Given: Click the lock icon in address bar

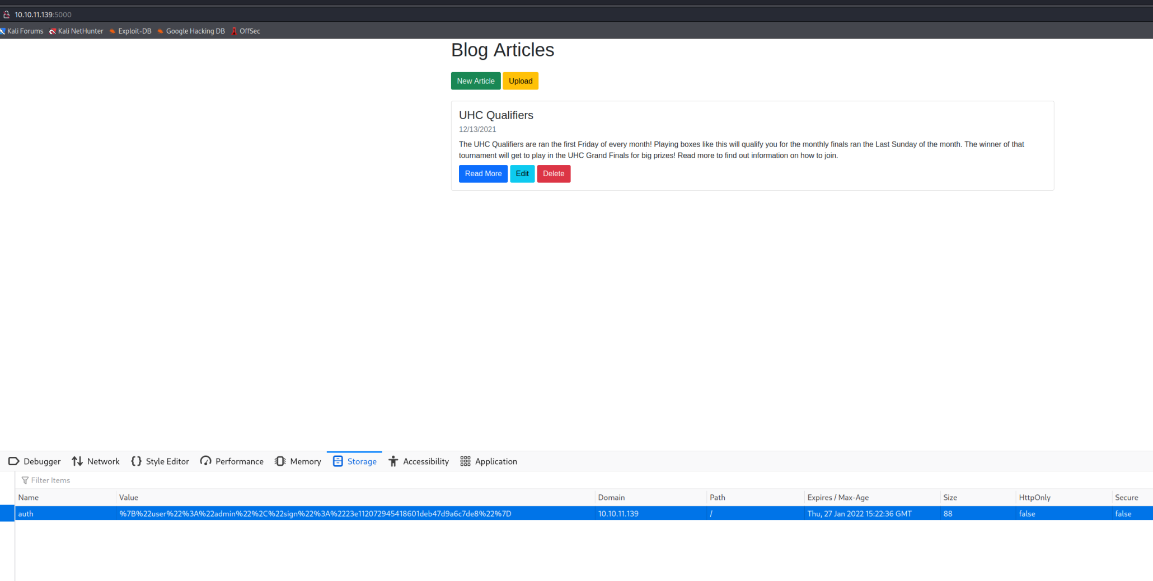Looking at the screenshot, I should pyautogui.click(x=7, y=15).
